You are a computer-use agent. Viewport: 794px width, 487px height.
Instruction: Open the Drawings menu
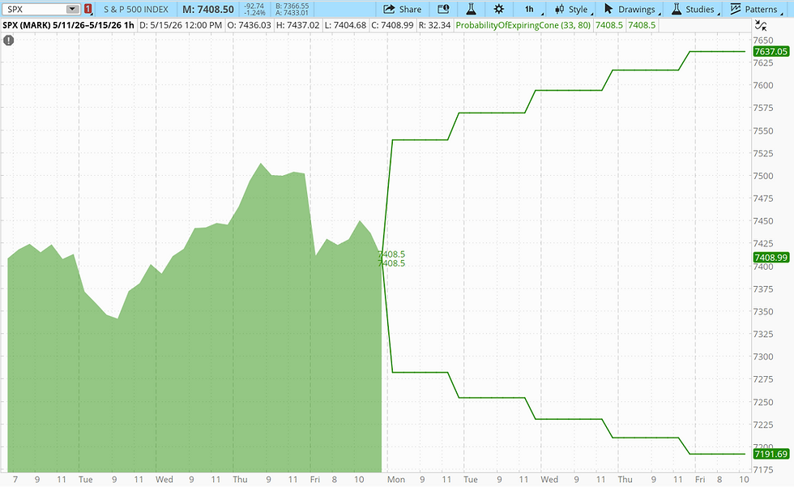pyautogui.click(x=631, y=9)
